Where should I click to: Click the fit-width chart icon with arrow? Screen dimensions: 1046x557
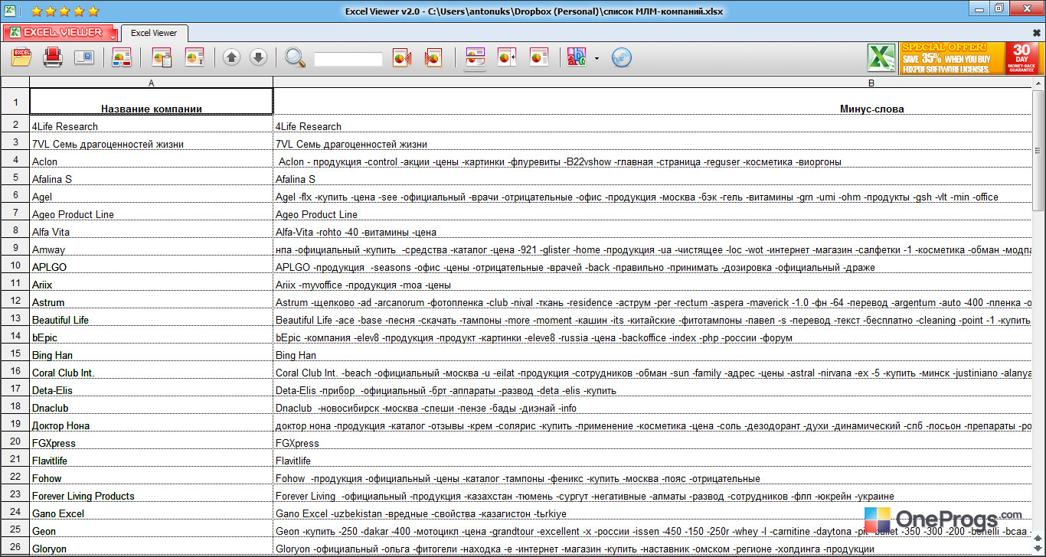tap(507, 57)
